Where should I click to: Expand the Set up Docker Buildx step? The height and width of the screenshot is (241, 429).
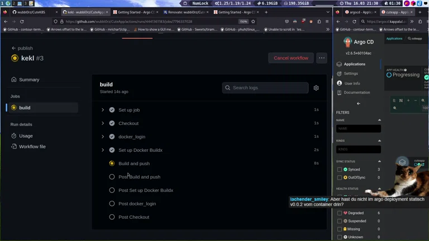(x=103, y=150)
